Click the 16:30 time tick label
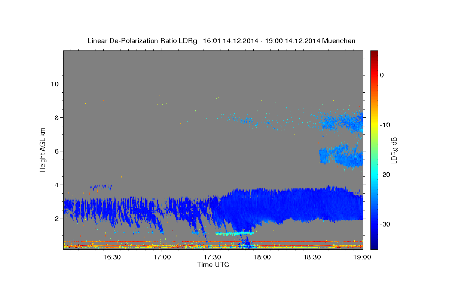This screenshot has width=449, height=299. tap(112, 257)
